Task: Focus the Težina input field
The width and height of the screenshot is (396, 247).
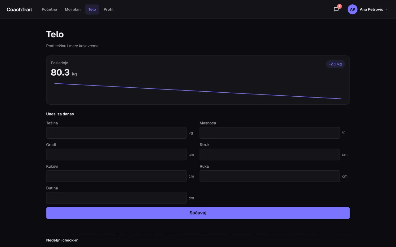Action: click(116, 133)
